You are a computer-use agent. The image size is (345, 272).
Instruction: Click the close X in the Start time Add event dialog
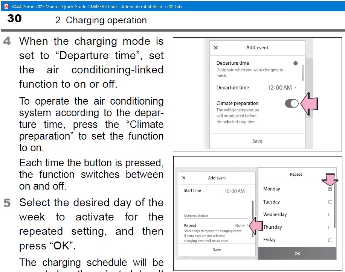[x=184, y=178]
